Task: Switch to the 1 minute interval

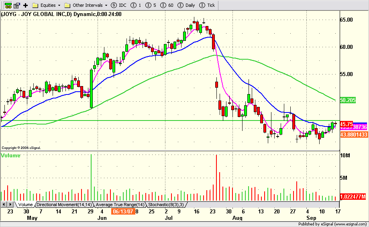Action: click(136, 5)
